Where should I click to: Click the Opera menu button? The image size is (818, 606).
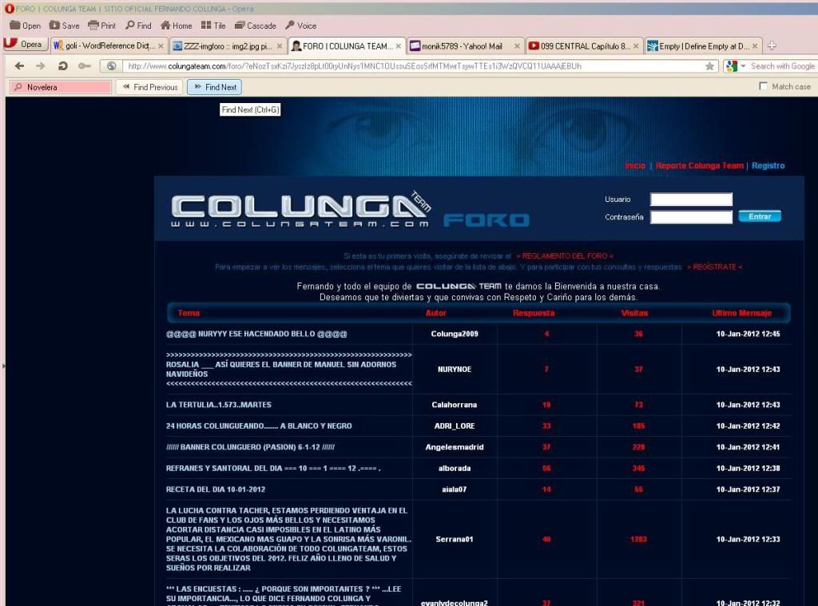[x=24, y=45]
